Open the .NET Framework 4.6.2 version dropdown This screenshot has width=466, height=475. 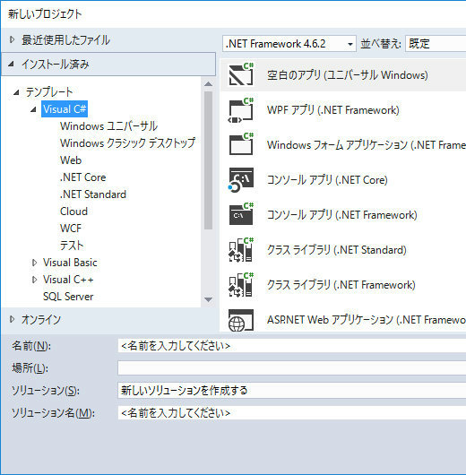pyautogui.click(x=289, y=44)
